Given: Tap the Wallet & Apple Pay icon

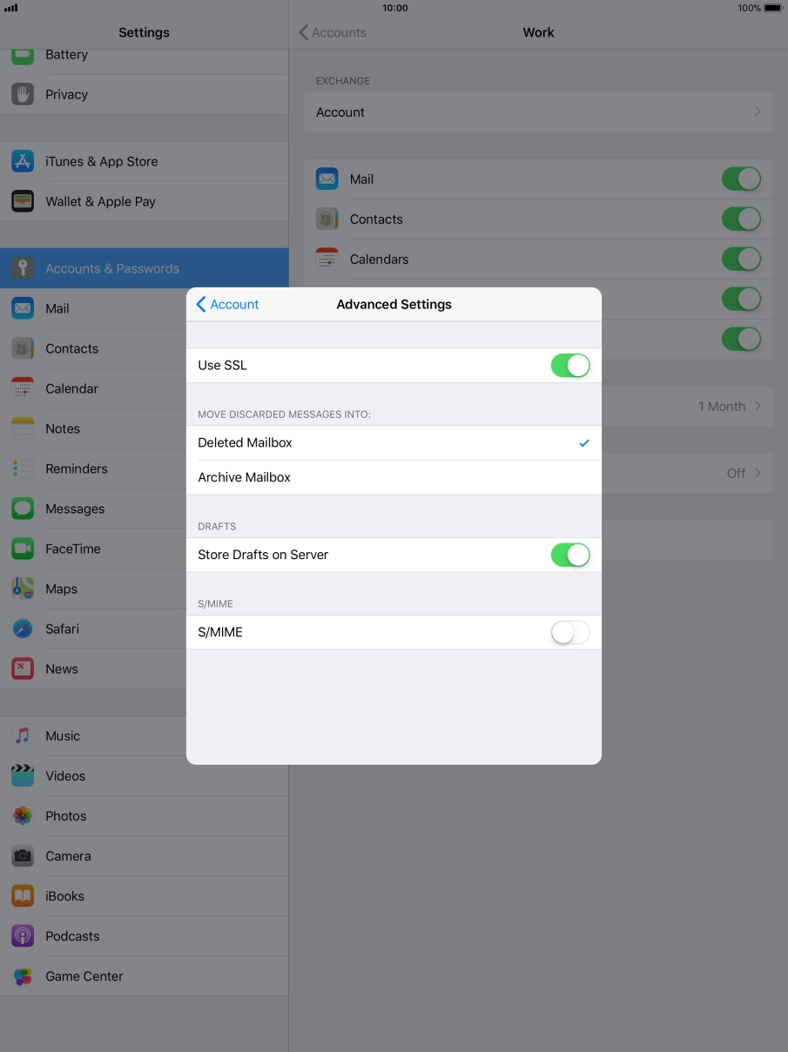Looking at the screenshot, I should pyautogui.click(x=23, y=201).
